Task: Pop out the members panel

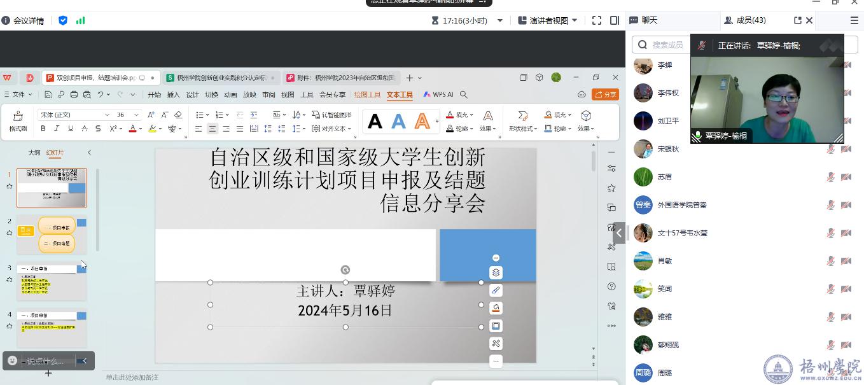Action: [797, 20]
